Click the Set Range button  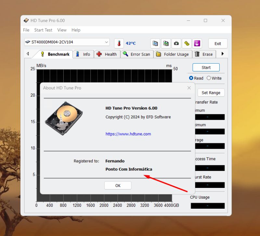tap(211, 93)
